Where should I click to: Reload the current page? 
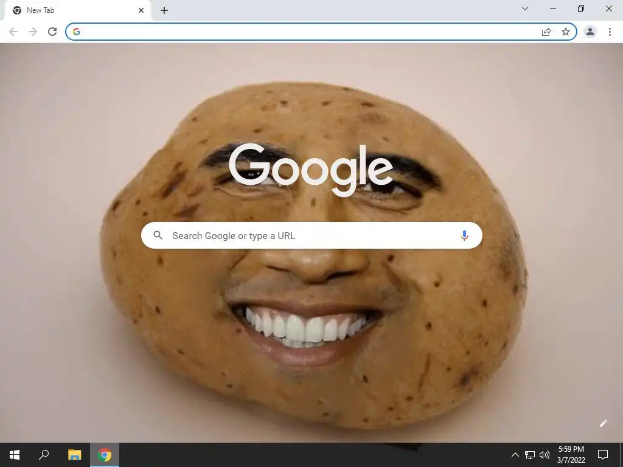(x=52, y=32)
